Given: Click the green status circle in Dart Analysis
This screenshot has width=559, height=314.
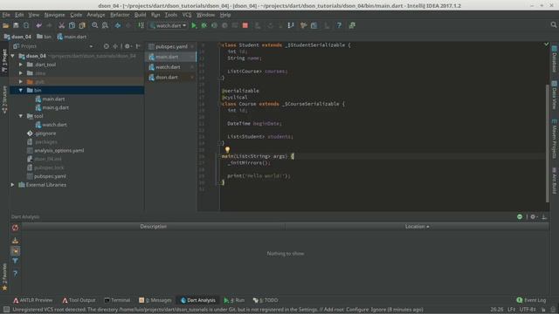Looking at the screenshot, I should (520, 217).
